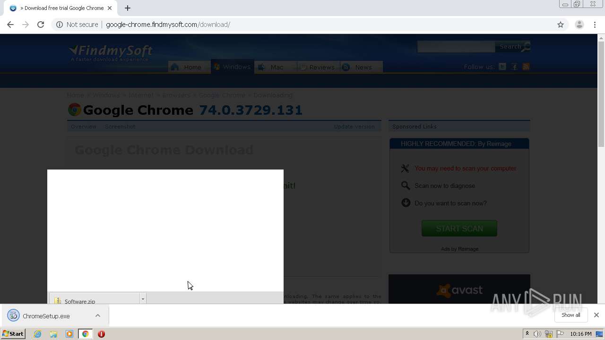Screen dimensions: 605x340
Task: Launch Internet Explorer from taskbar
Action: pos(38,334)
